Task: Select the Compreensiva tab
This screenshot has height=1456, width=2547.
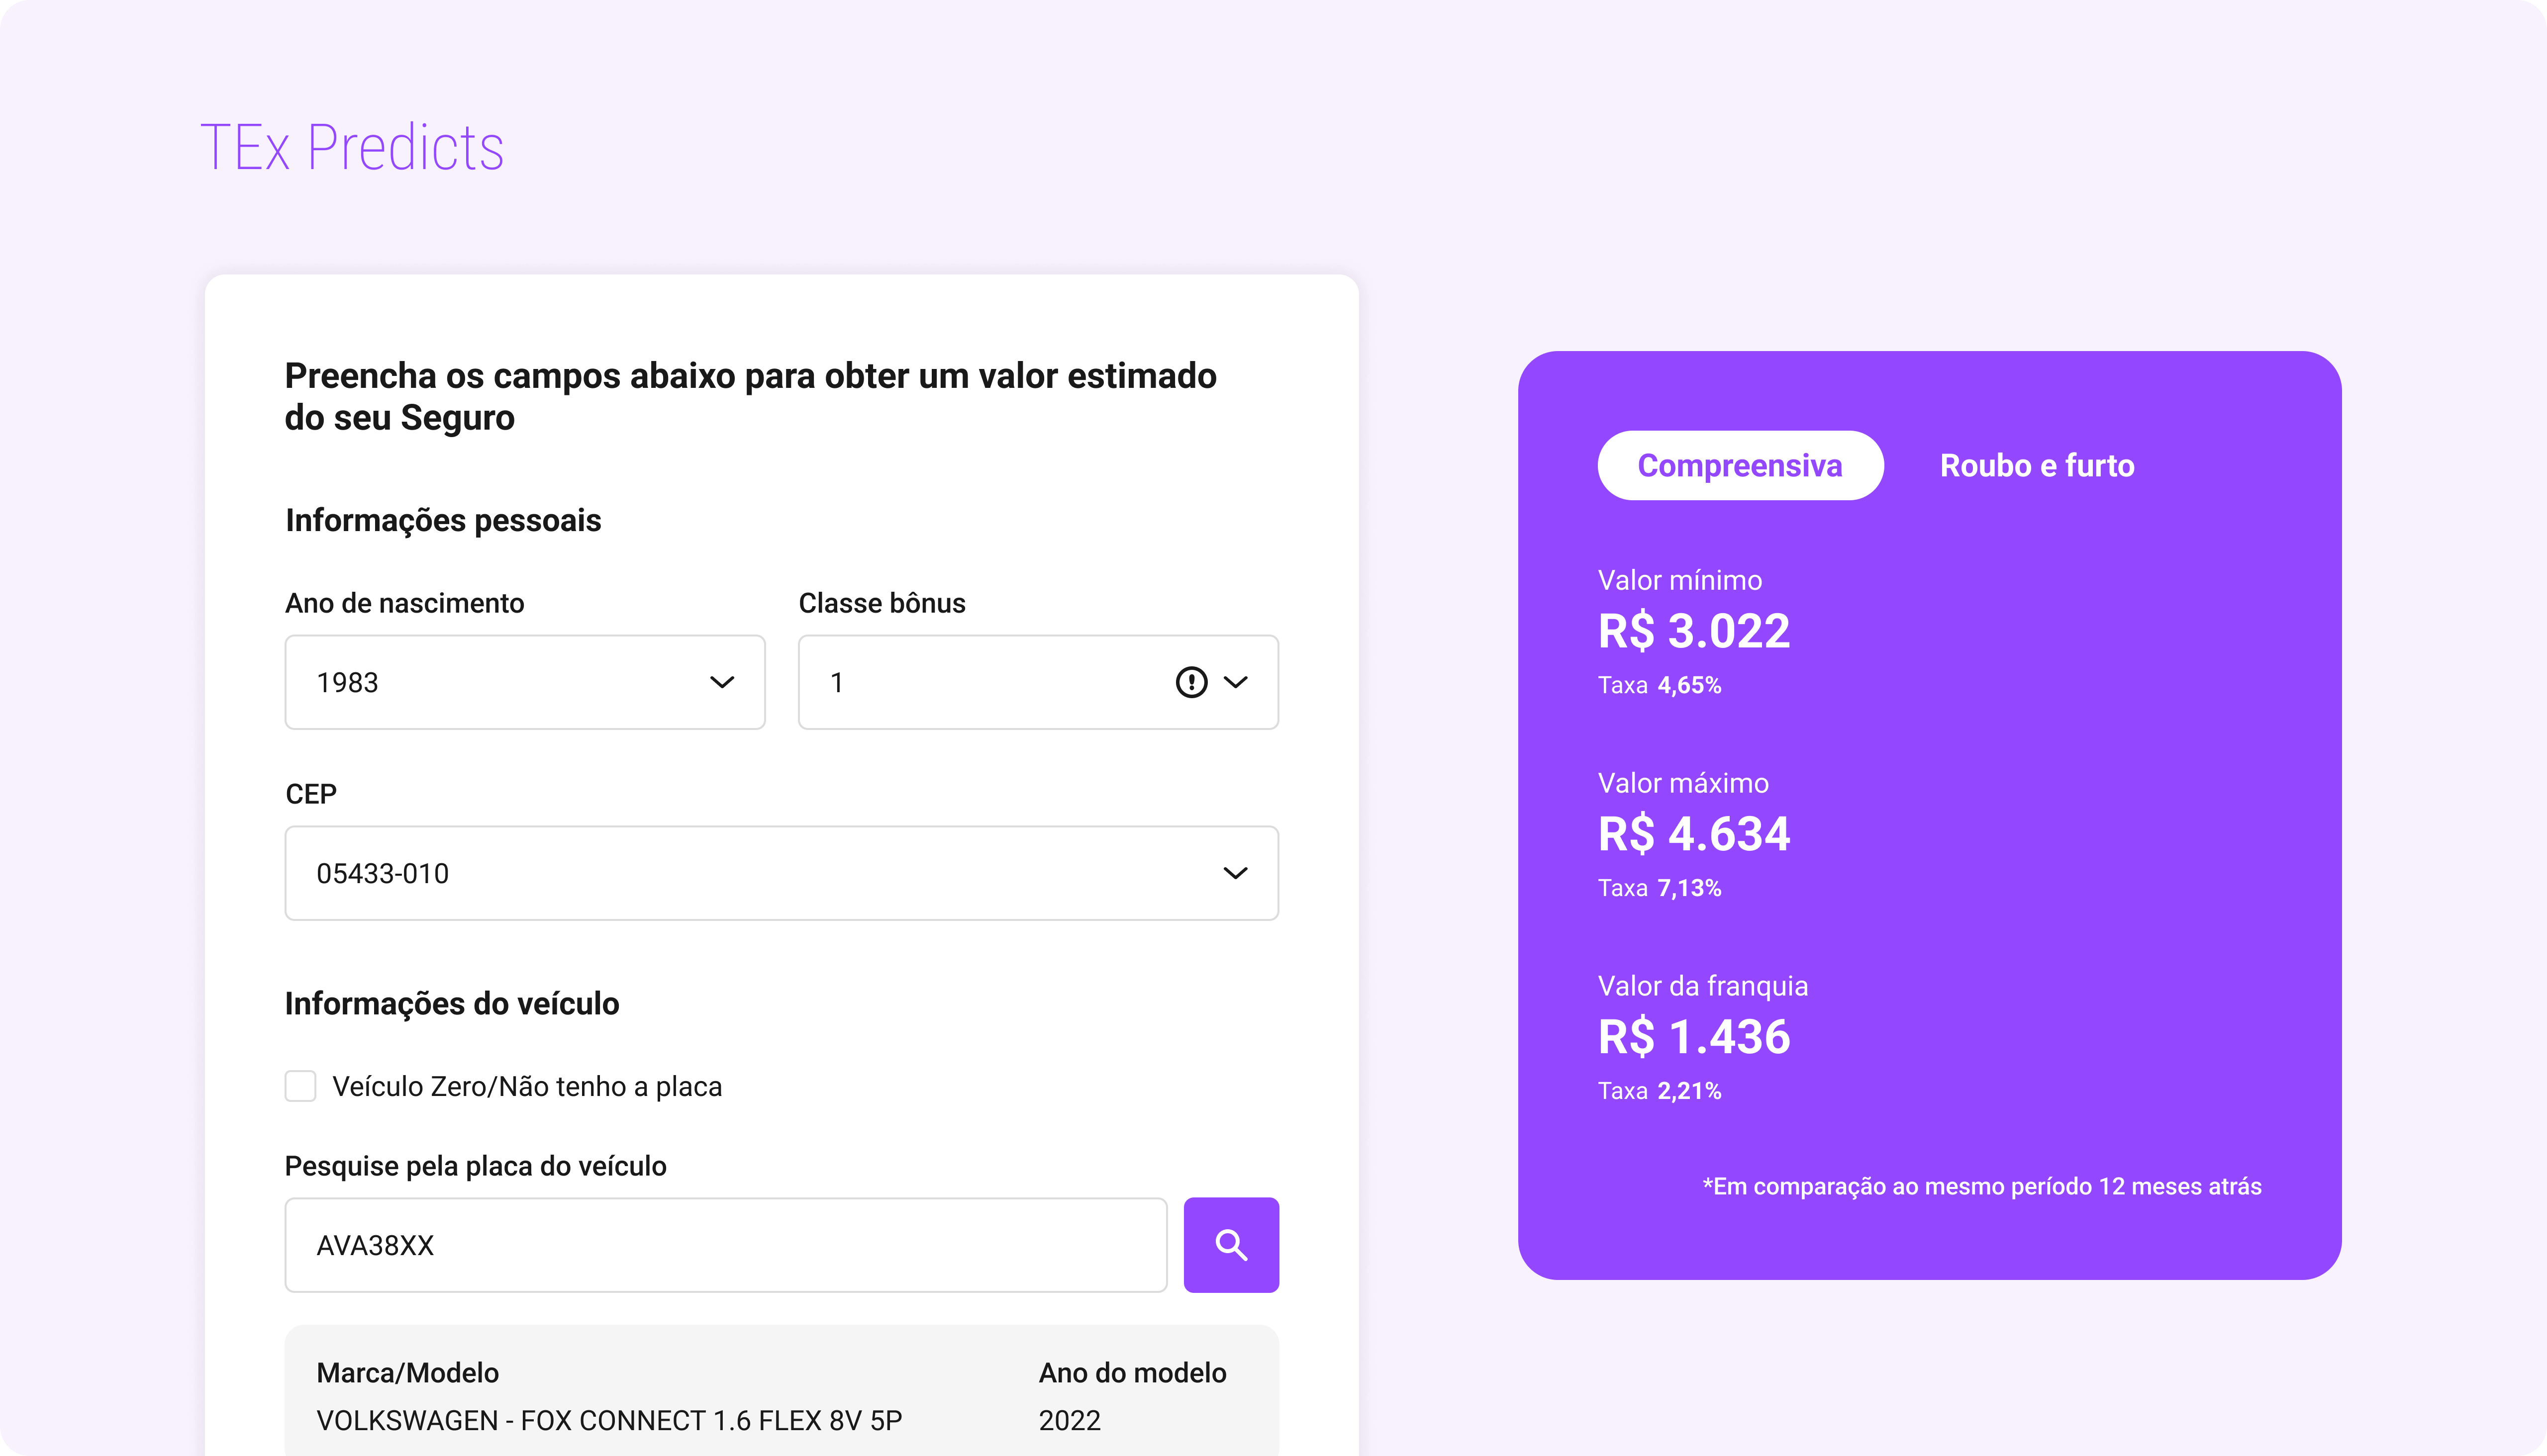Action: tap(1740, 465)
